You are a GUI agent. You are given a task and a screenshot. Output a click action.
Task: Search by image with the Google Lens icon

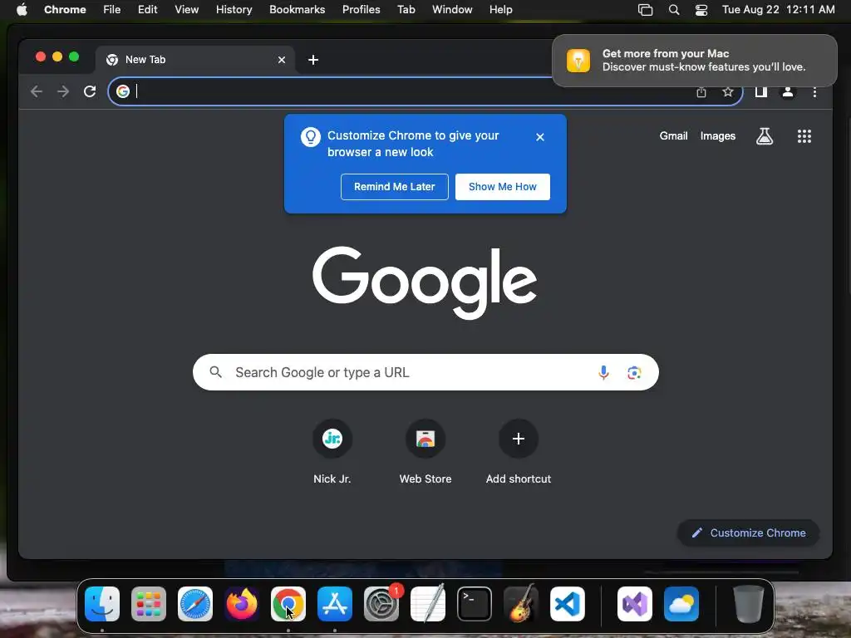[x=634, y=373]
